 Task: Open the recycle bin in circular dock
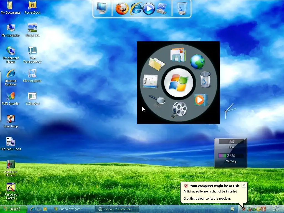click(205, 80)
